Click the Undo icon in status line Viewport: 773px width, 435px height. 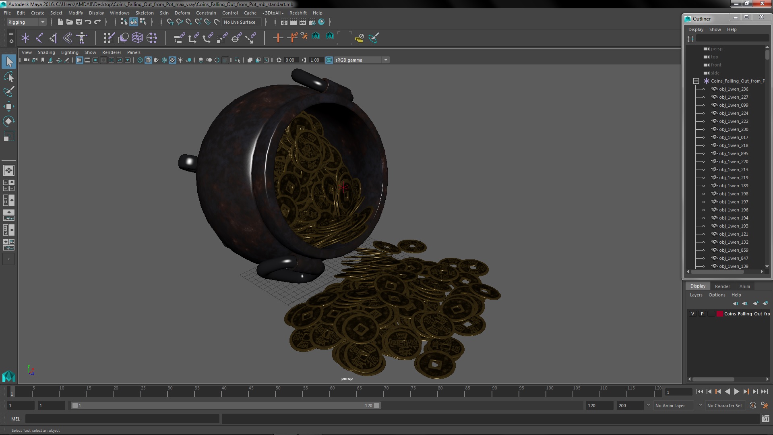click(x=88, y=22)
